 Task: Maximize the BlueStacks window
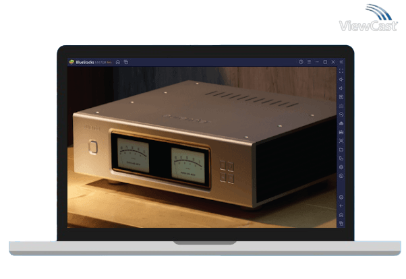click(325, 62)
